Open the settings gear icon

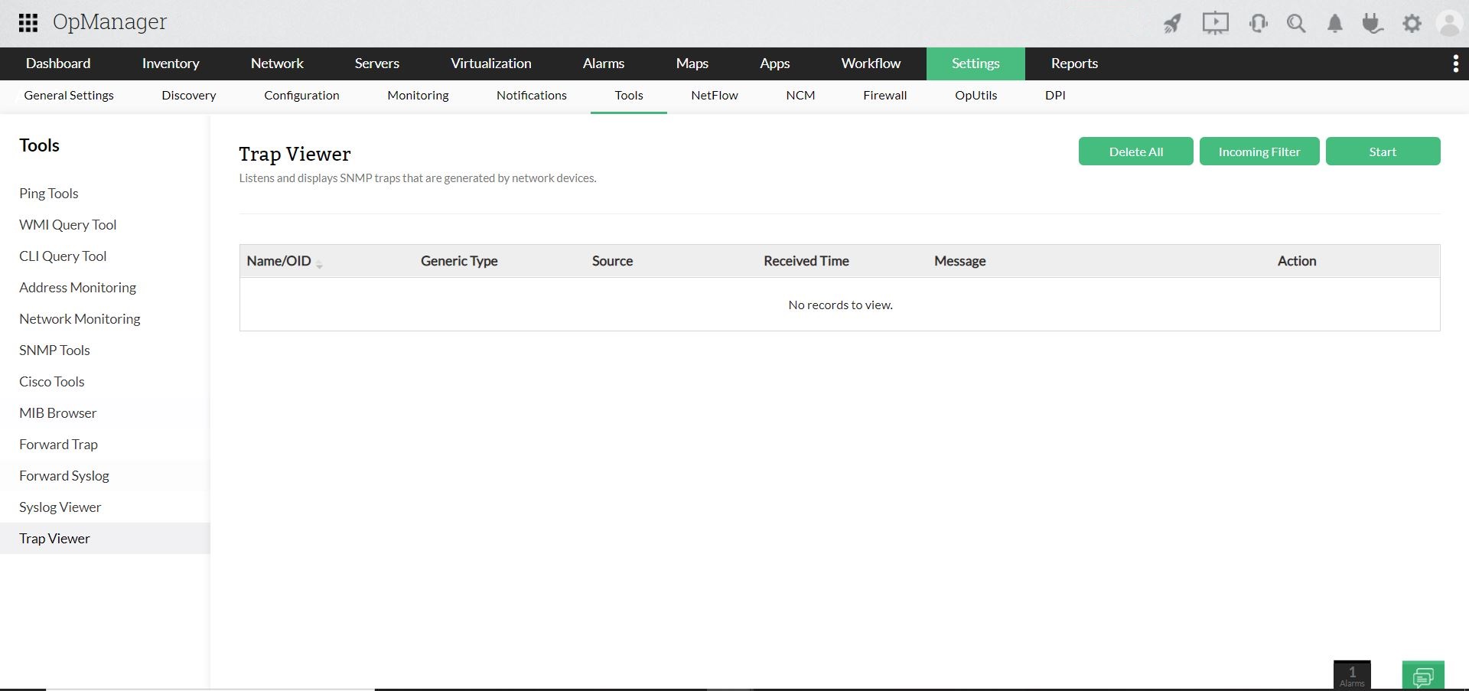click(1412, 23)
